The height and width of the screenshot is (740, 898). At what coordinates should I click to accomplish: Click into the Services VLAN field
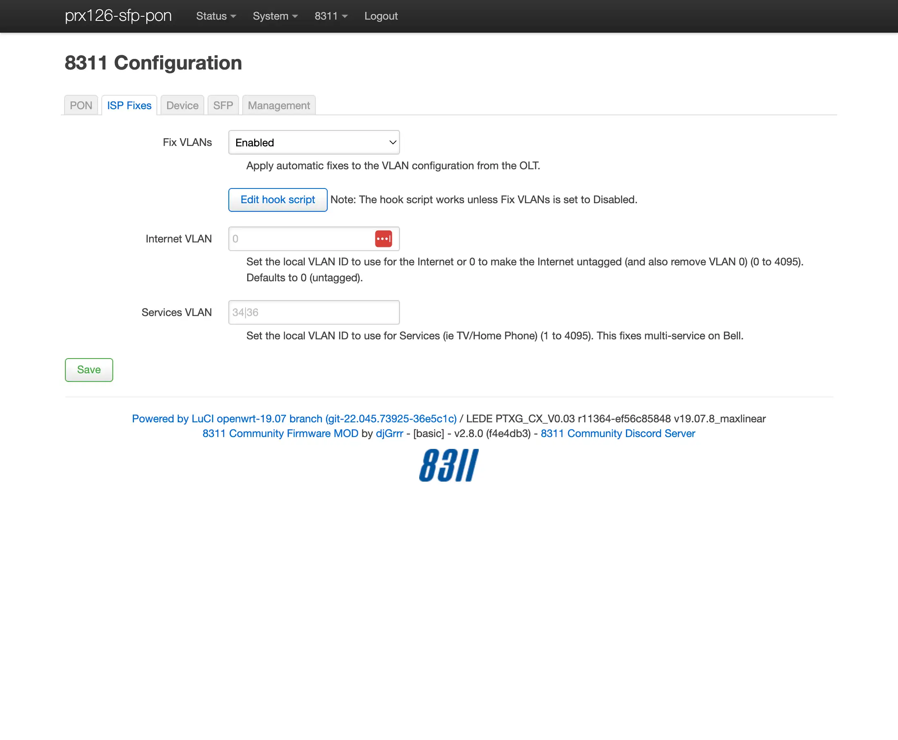(x=314, y=312)
